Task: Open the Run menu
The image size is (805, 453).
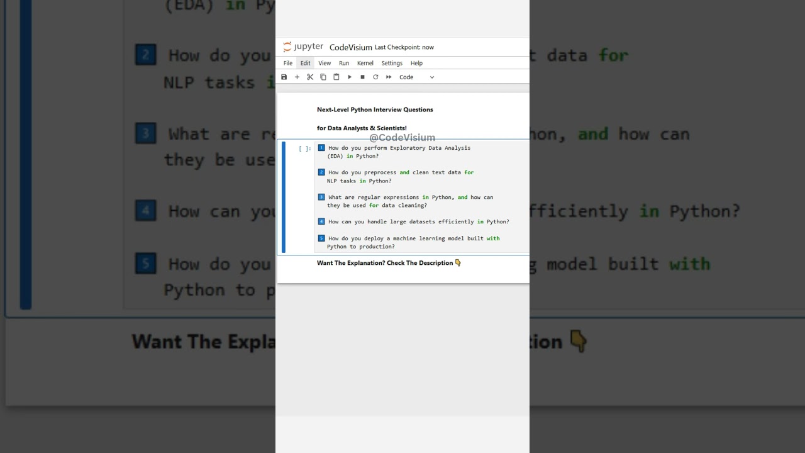Action: click(x=344, y=63)
